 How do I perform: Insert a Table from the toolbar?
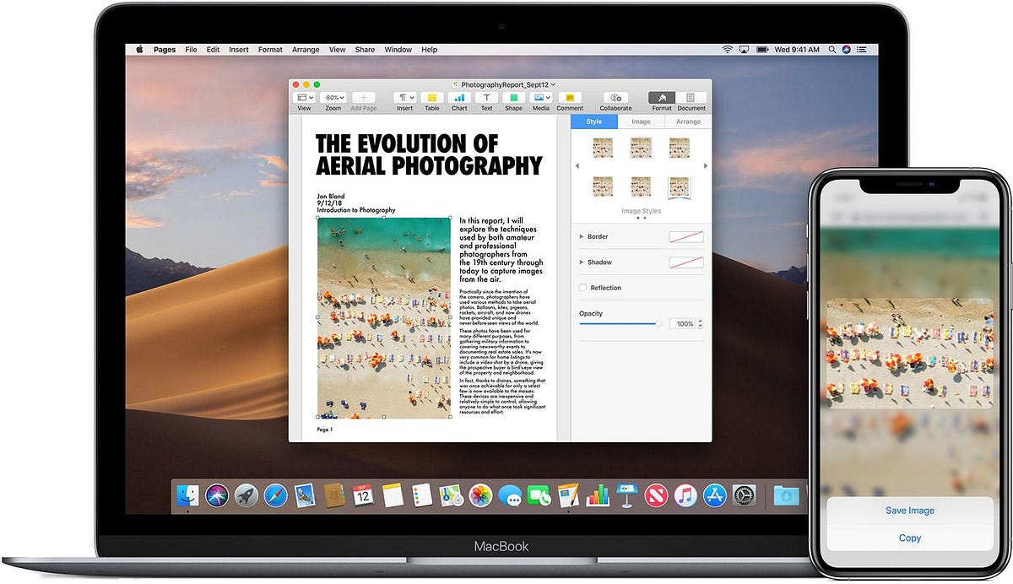point(432,97)
